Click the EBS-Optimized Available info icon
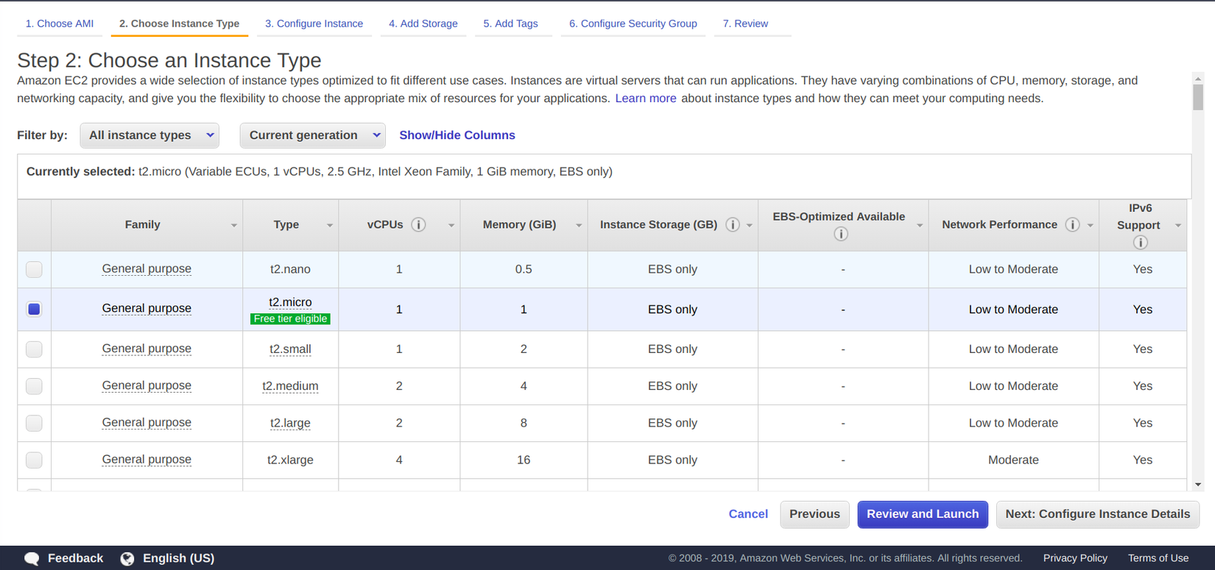Viewport: 1215px width, 570px height. 841,234
